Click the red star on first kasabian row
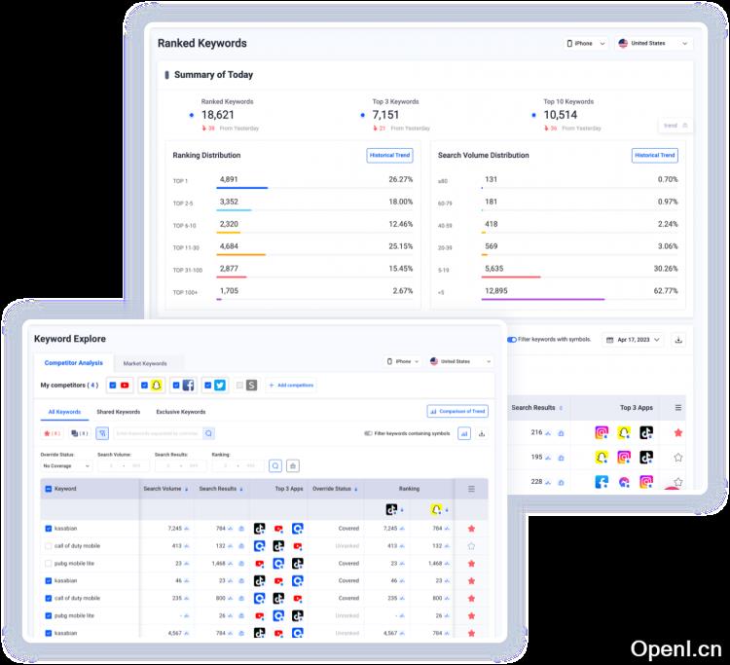Viewport: 730px width, 665px height. [x=471, y=529]
